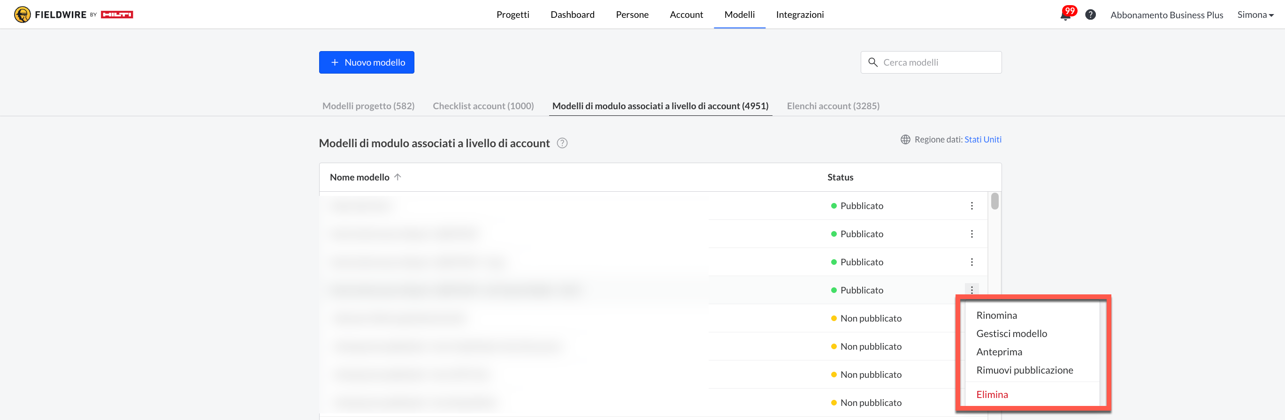Close the open three-dot menu on fourth row
1285x420 pixels.
tap(971, 290)
